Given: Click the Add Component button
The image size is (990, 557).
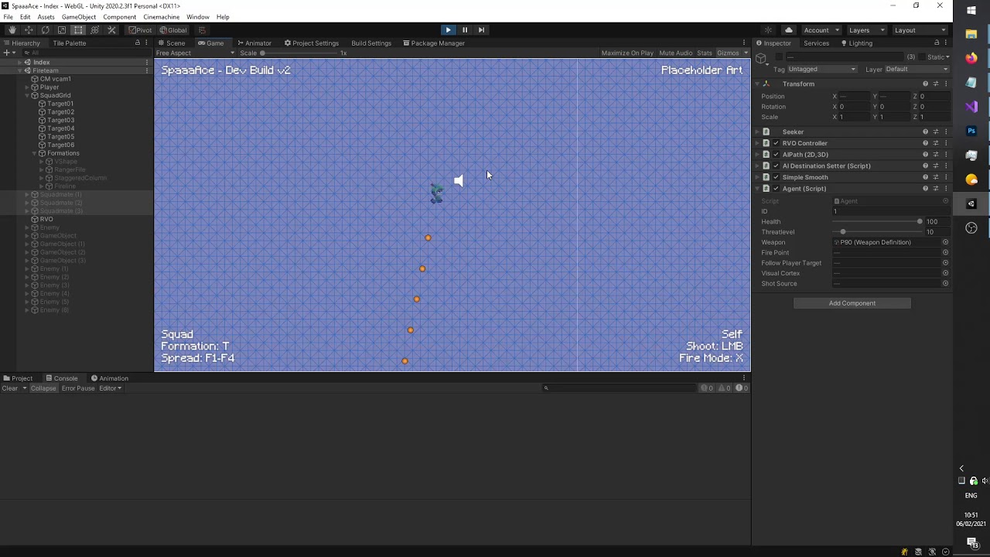Looking at the screenshot, I should (852, 303).
